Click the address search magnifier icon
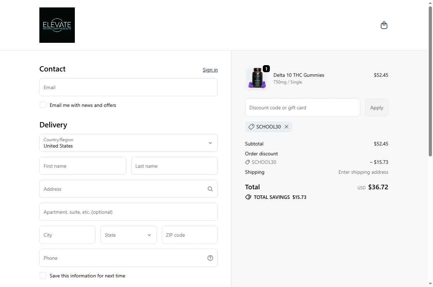 point(210,189)
